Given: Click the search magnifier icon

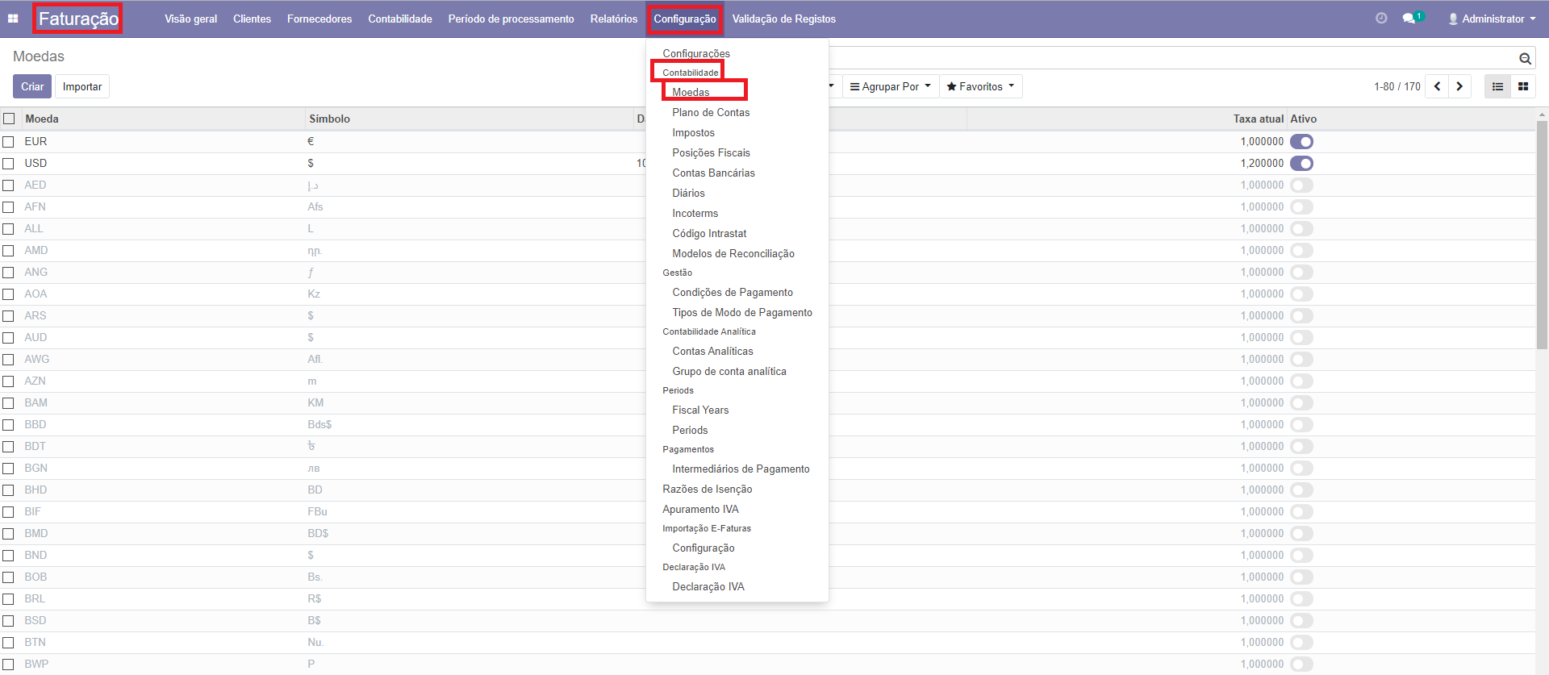Looking at the screenshot, I should click(x=1525, y=58).
